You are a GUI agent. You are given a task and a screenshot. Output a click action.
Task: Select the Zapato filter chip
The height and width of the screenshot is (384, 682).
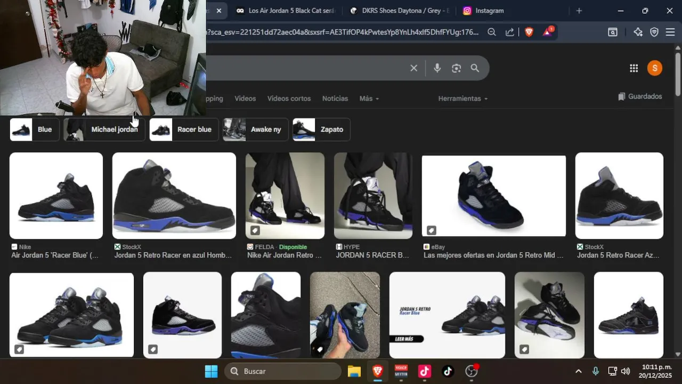point(321,130)
